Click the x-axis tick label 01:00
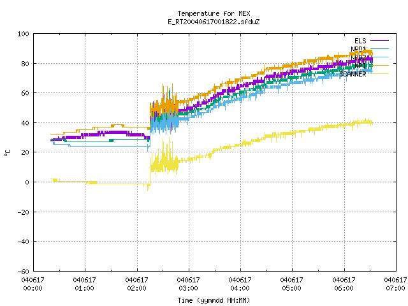 (84, 288)
